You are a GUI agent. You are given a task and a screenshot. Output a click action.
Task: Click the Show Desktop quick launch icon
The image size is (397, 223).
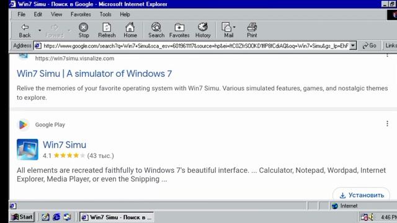point(45,217)
